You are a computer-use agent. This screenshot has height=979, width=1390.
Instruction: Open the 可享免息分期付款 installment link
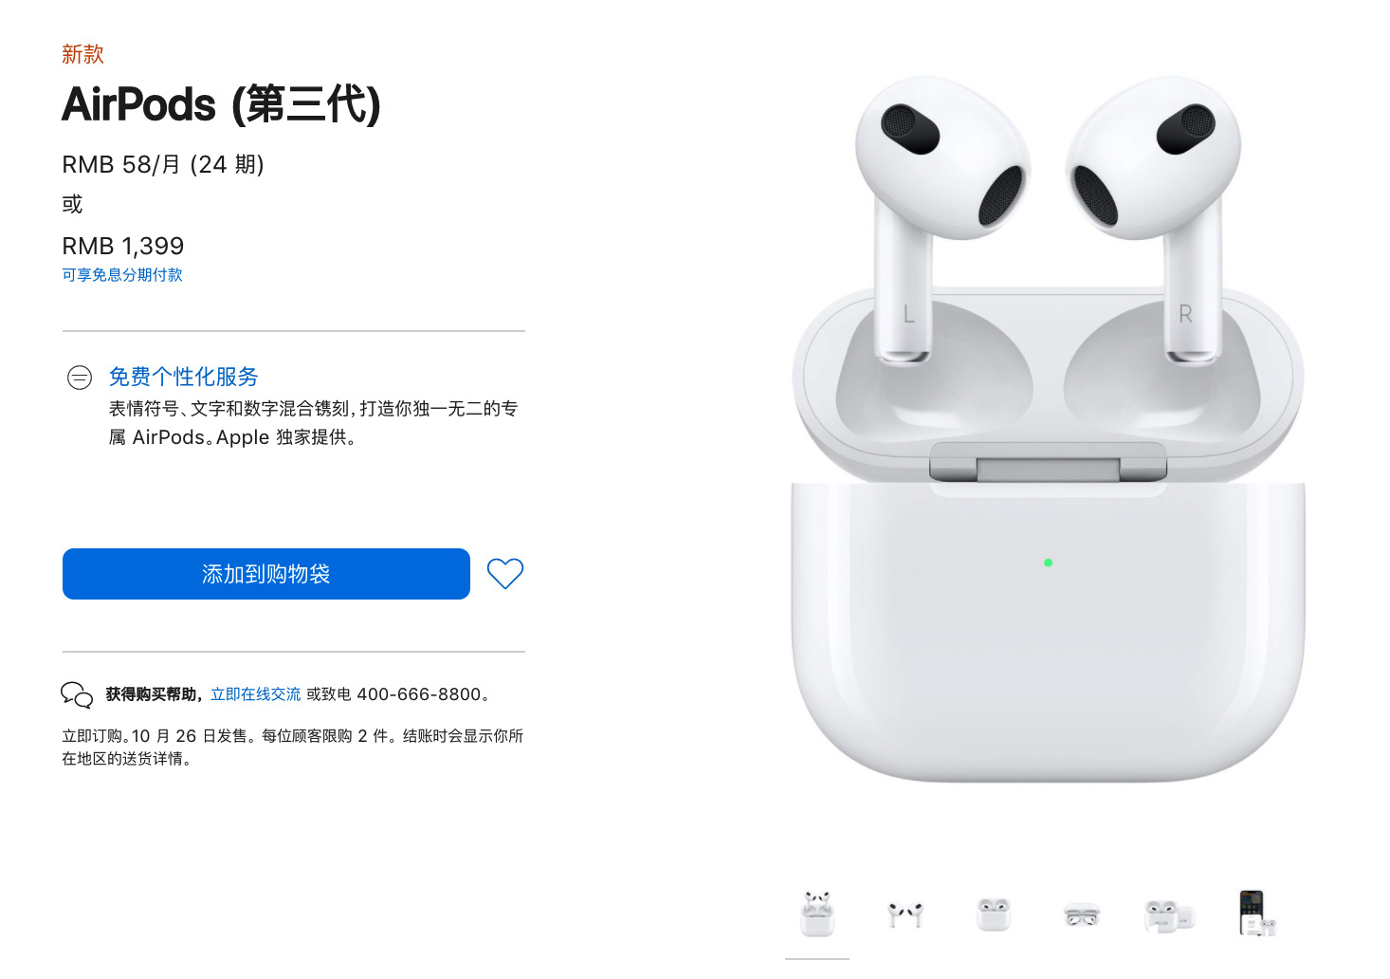click(122, 275)
